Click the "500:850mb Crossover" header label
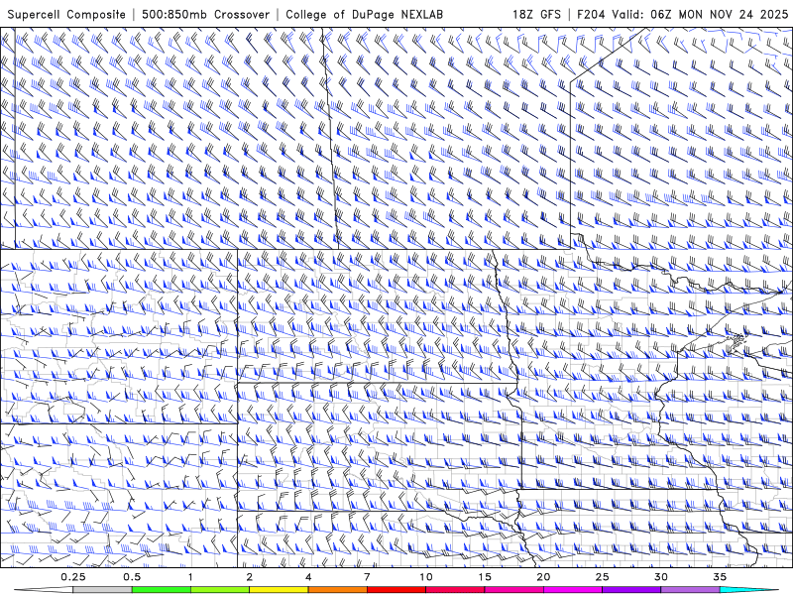The width and height of the screenshot is (793, 595). coord(205,15)
